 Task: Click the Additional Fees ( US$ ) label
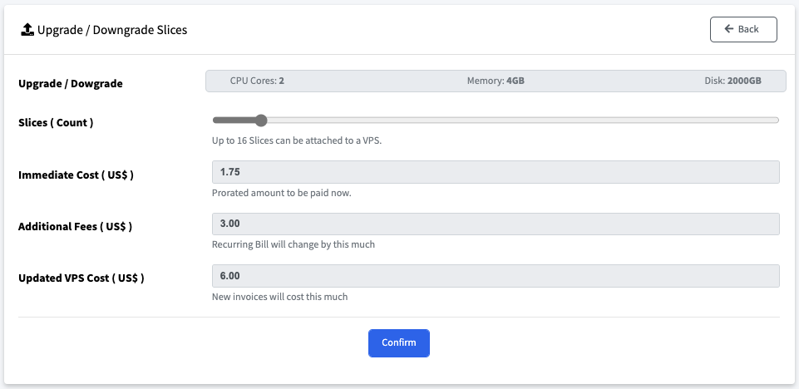click(x=76, y=227)
